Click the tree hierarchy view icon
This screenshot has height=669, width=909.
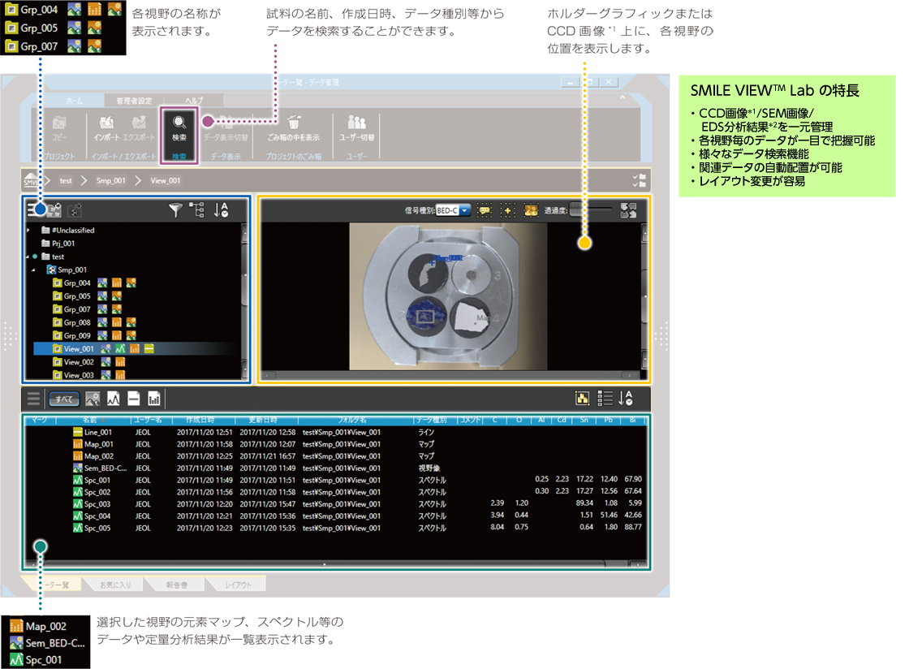[x=197, y=210]
